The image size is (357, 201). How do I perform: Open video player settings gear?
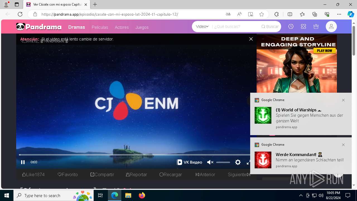point(238,162)
